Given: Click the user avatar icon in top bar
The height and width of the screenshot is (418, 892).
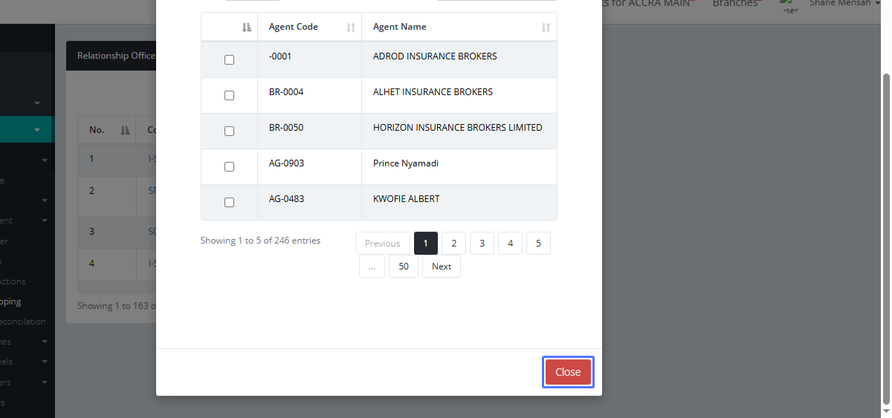Looking at the screenshot, I should (x=790, y=7).
